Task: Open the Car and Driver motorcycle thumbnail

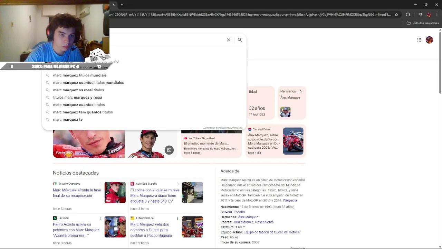Action: click(293, 141)
